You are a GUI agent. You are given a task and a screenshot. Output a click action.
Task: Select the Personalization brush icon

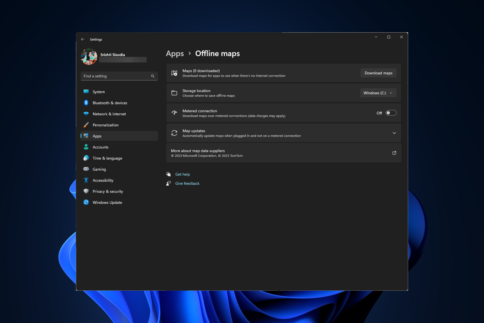click(x=86, y=125)
